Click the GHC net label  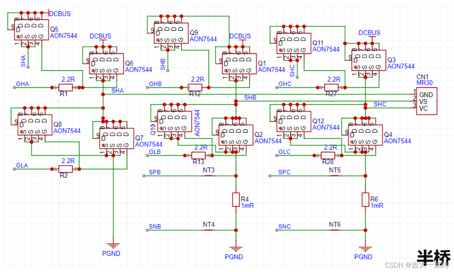point(285,84)
